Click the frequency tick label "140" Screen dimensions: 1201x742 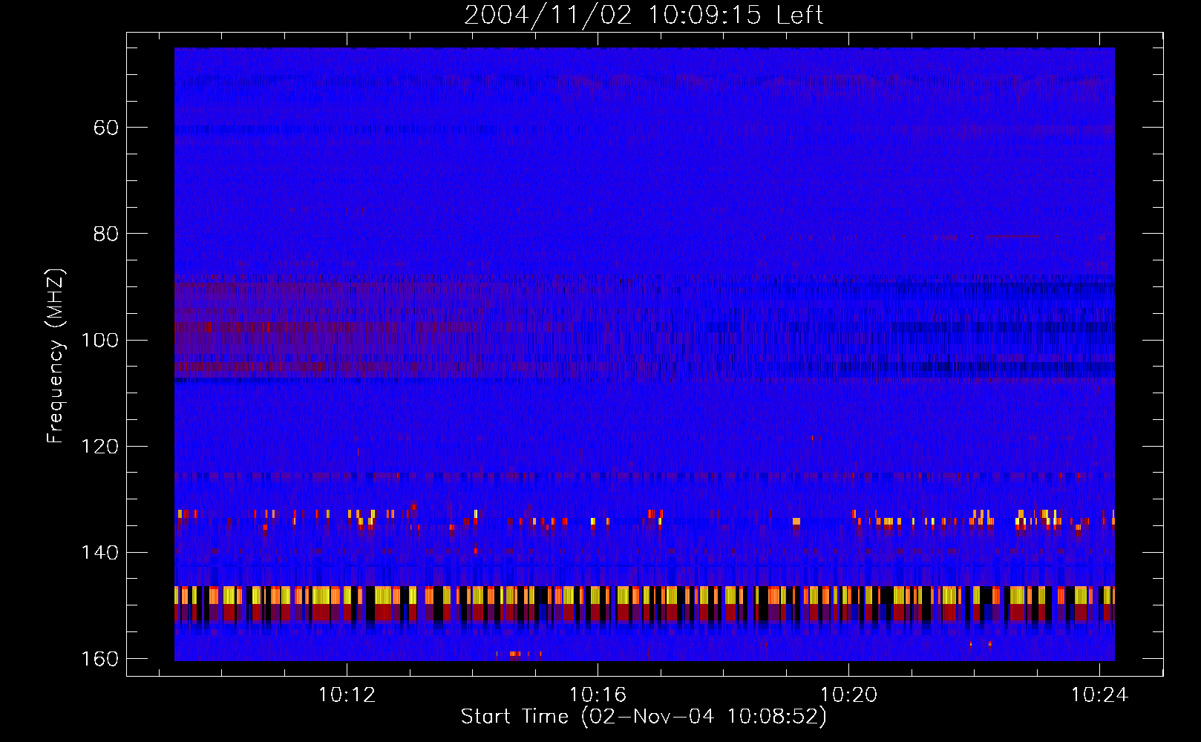(101, 552)
